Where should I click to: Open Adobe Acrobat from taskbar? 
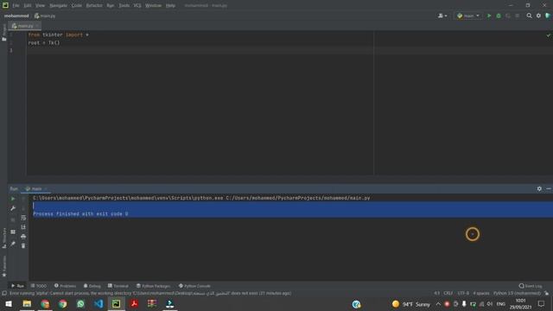(134, 304)
